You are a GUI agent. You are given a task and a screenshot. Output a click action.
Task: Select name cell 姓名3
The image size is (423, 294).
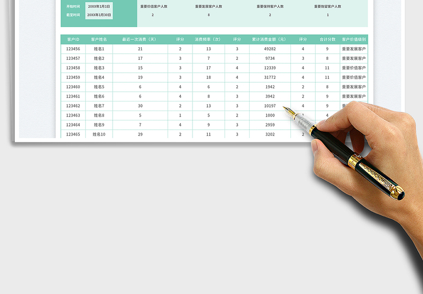click(x=99, y=68)
